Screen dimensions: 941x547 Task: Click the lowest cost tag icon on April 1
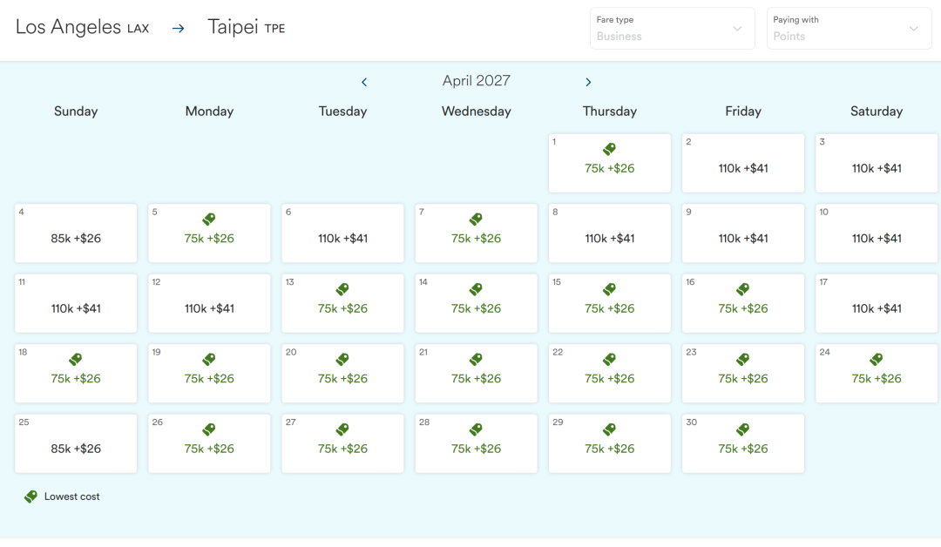pyautogui.click(x=609, y=149)
